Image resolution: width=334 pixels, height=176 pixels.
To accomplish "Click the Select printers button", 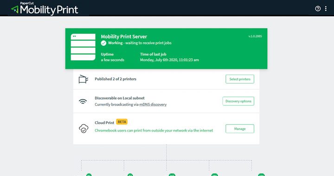I will coord(240,79).
